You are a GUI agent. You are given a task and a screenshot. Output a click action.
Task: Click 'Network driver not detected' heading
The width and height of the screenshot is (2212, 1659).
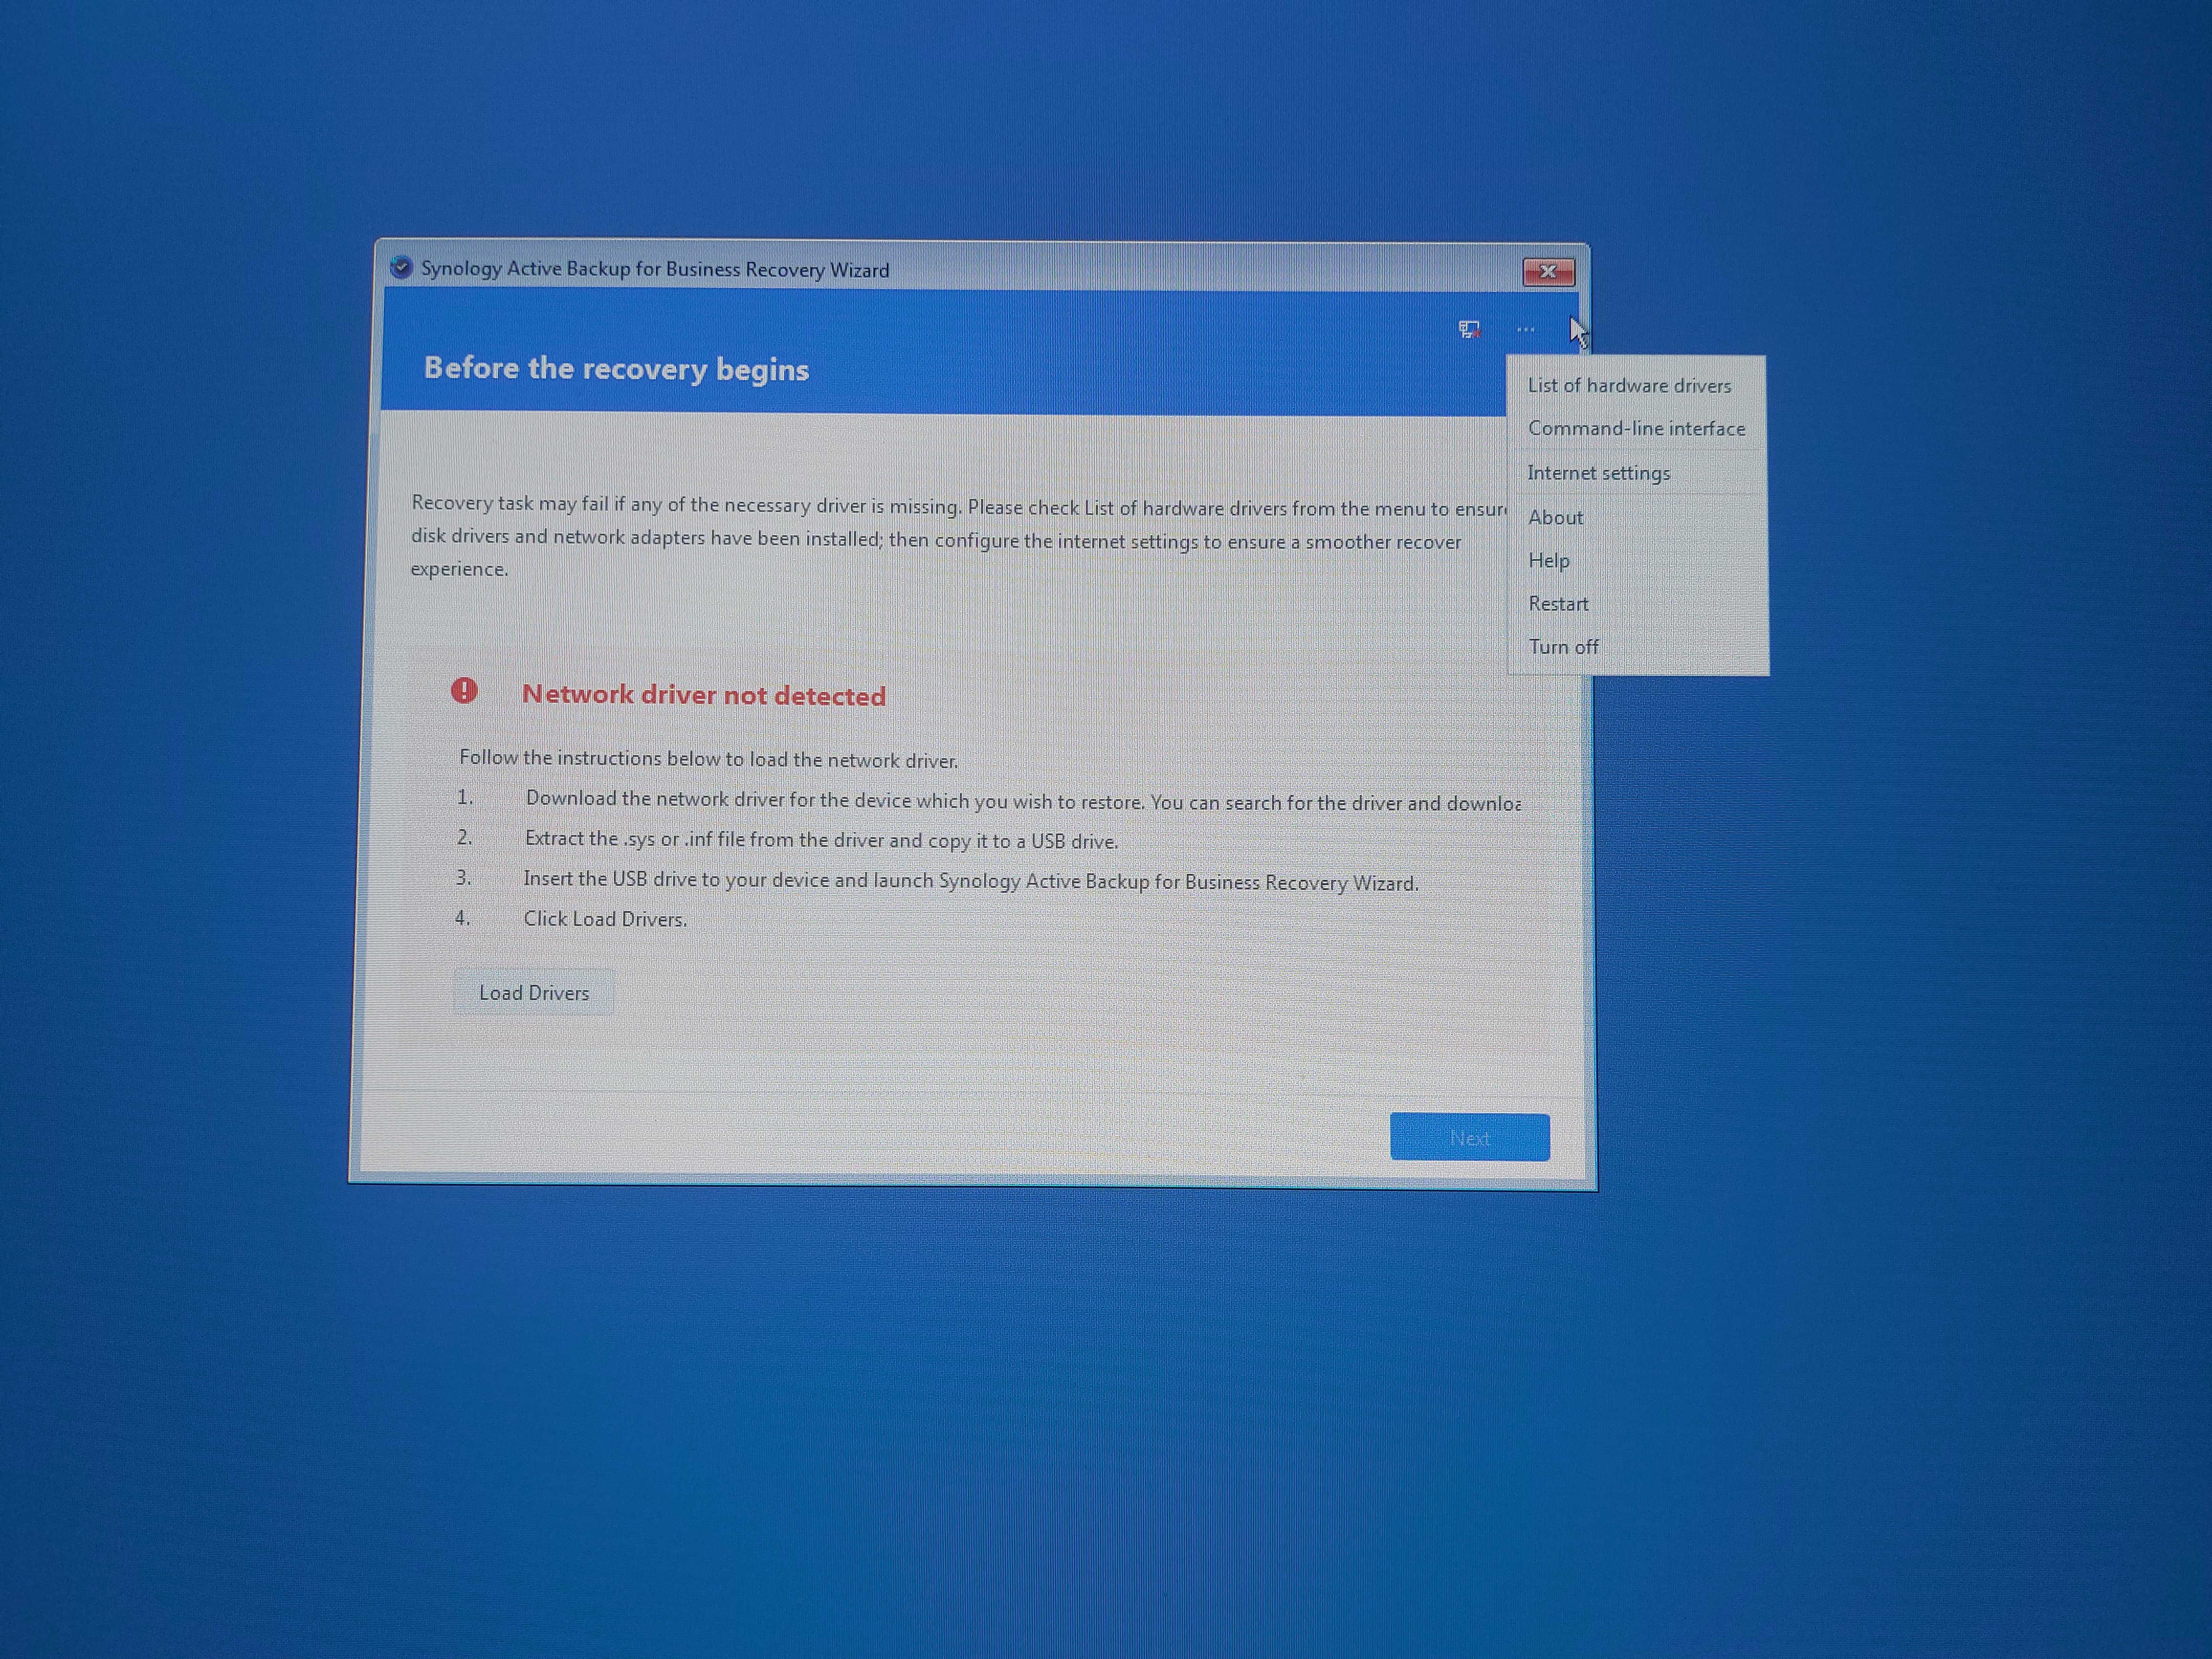coord(704,695)
